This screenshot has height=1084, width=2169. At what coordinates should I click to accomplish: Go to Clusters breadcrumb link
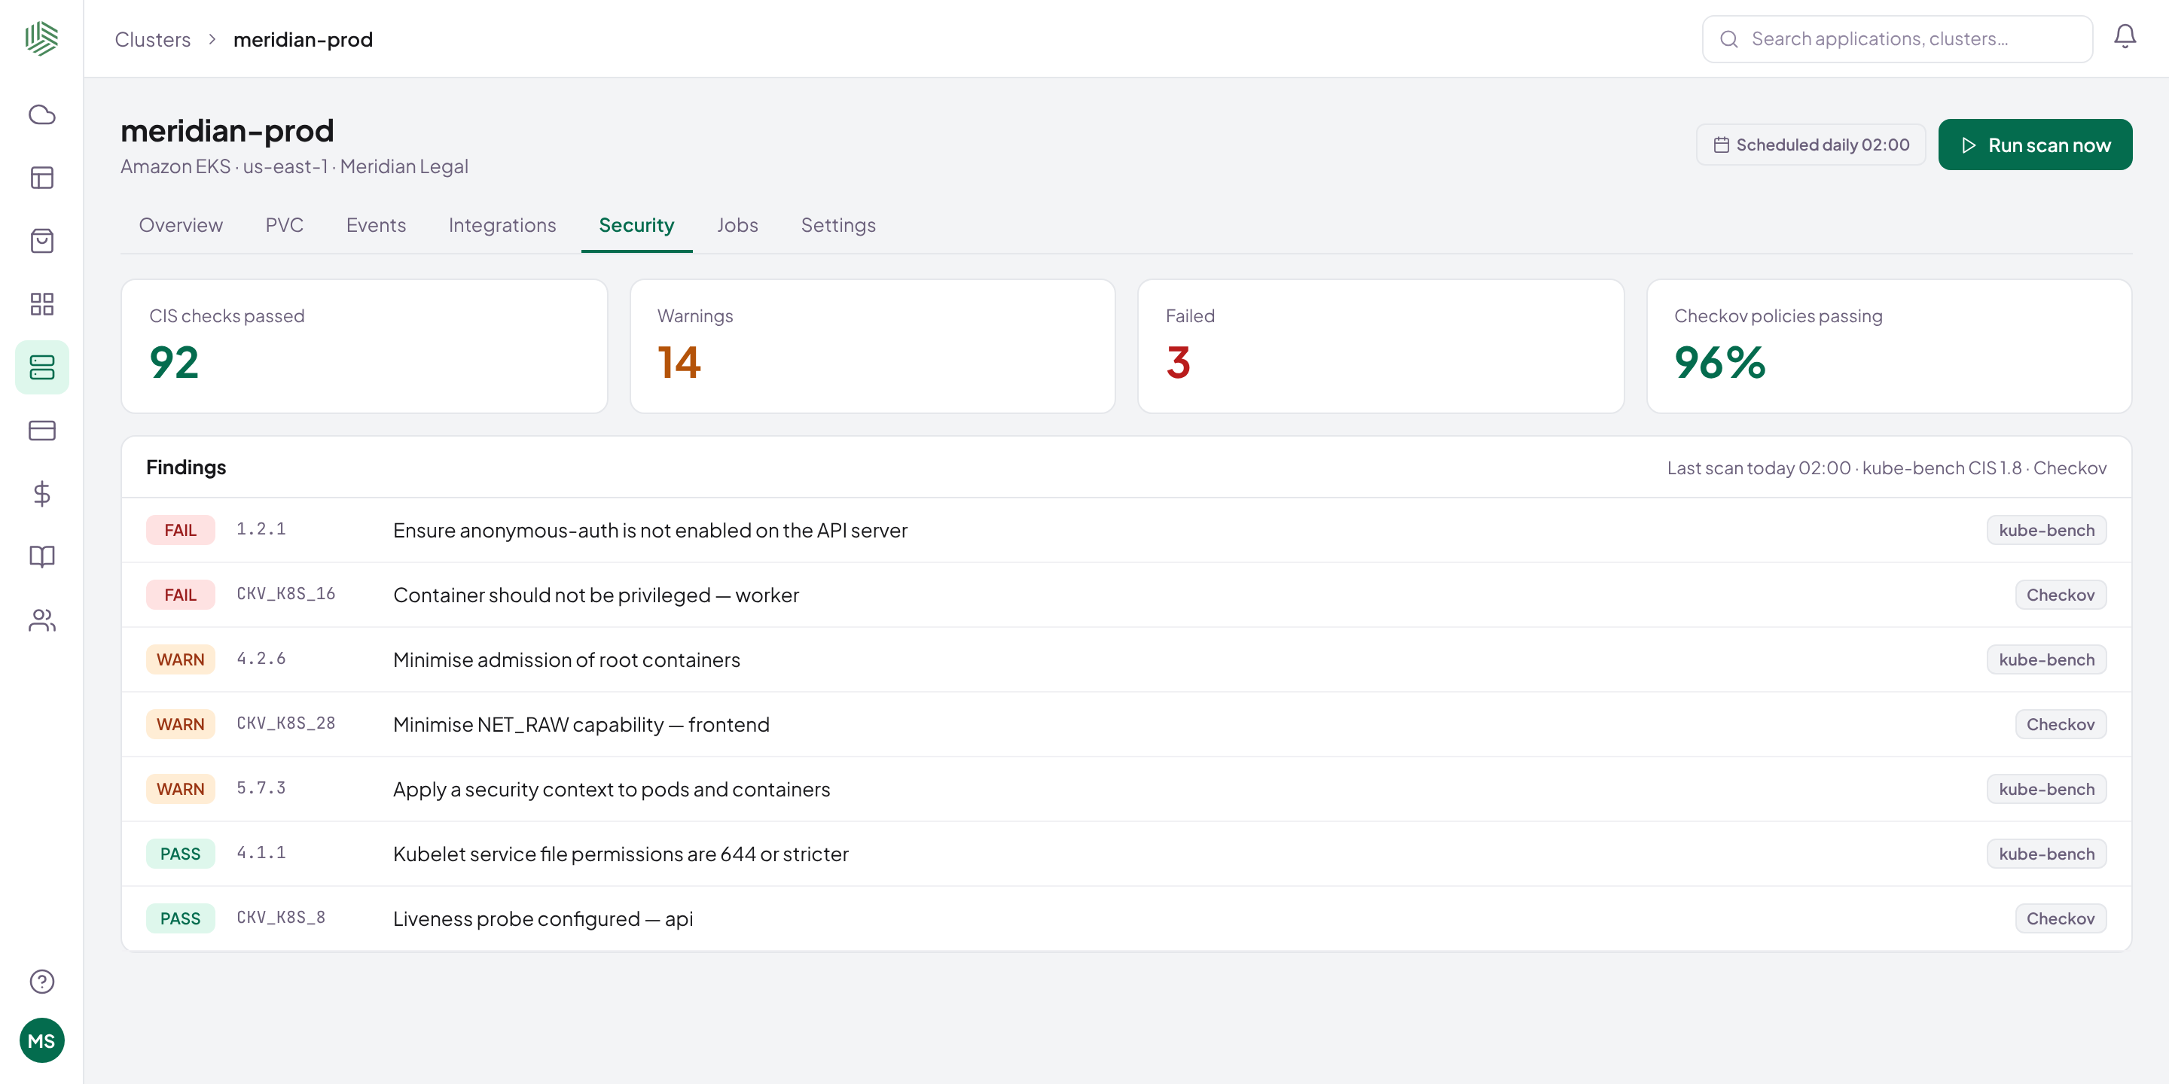(x=152, y=40)
